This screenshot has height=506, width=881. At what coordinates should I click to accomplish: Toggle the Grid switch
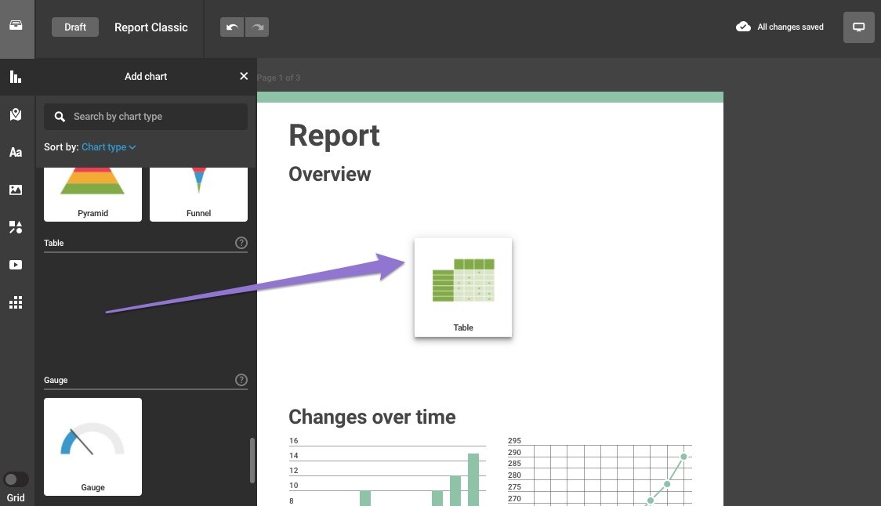tap(16, 479)
